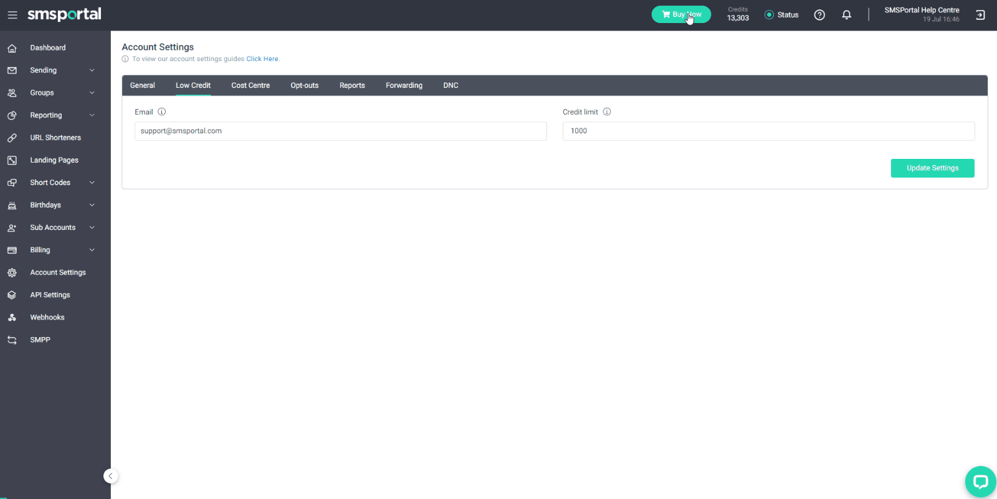Screen dimensions: 997x499
Task: Open Webhooks in the sidebar
Action: (x=47, y=317)
